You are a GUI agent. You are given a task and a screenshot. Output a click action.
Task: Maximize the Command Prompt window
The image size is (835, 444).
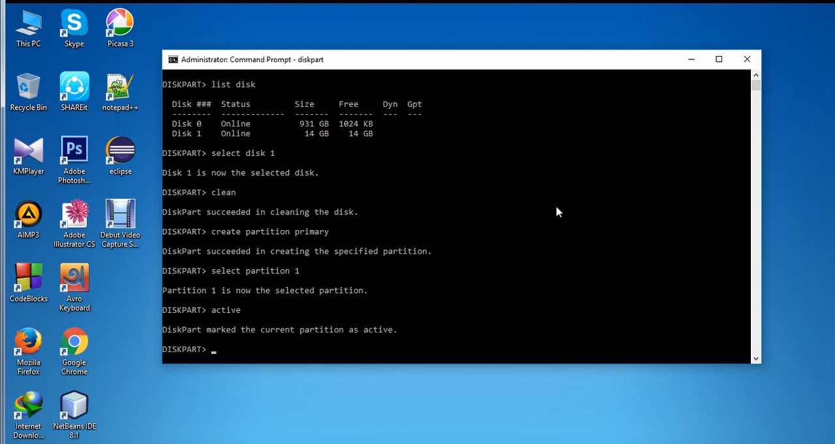(719, 59)
